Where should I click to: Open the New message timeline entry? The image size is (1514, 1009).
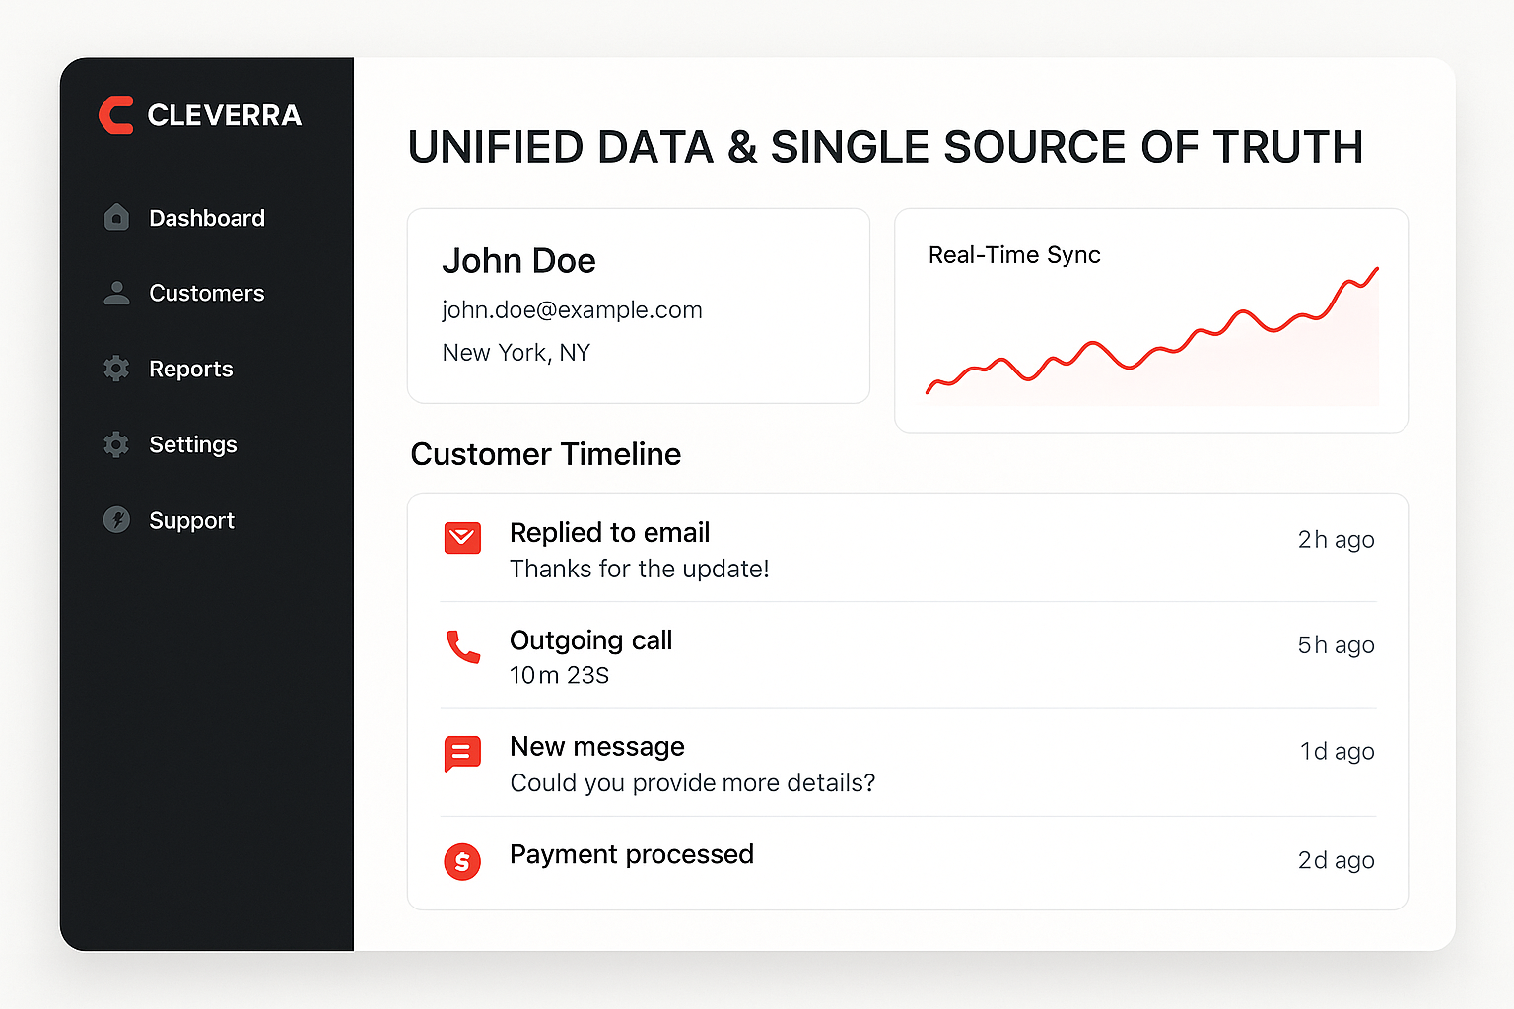click(597, 747)
